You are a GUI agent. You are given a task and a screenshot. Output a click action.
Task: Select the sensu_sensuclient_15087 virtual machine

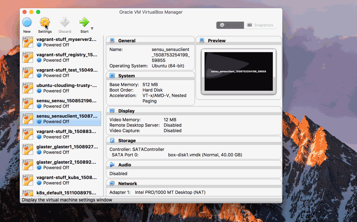[61, 119]
